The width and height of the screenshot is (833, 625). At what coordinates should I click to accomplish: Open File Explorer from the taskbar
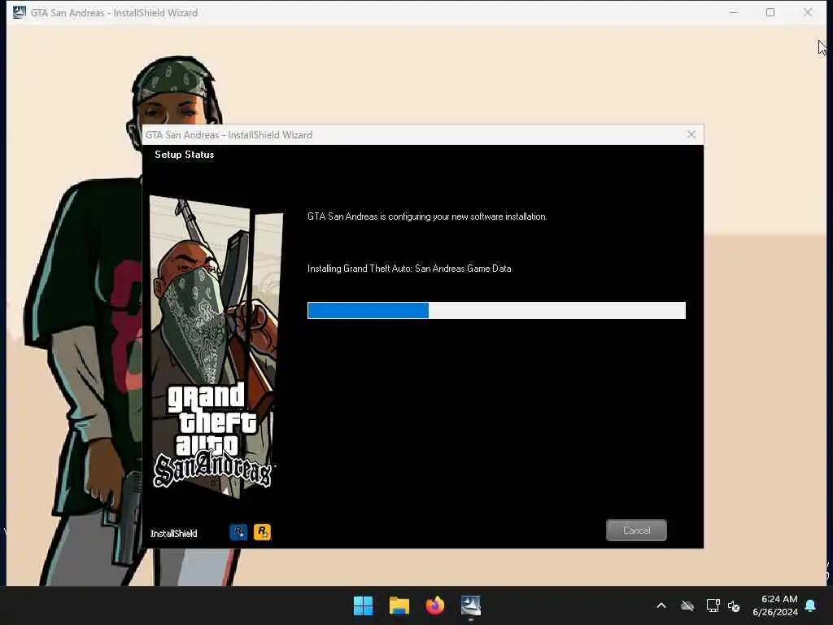pos(399,605)
